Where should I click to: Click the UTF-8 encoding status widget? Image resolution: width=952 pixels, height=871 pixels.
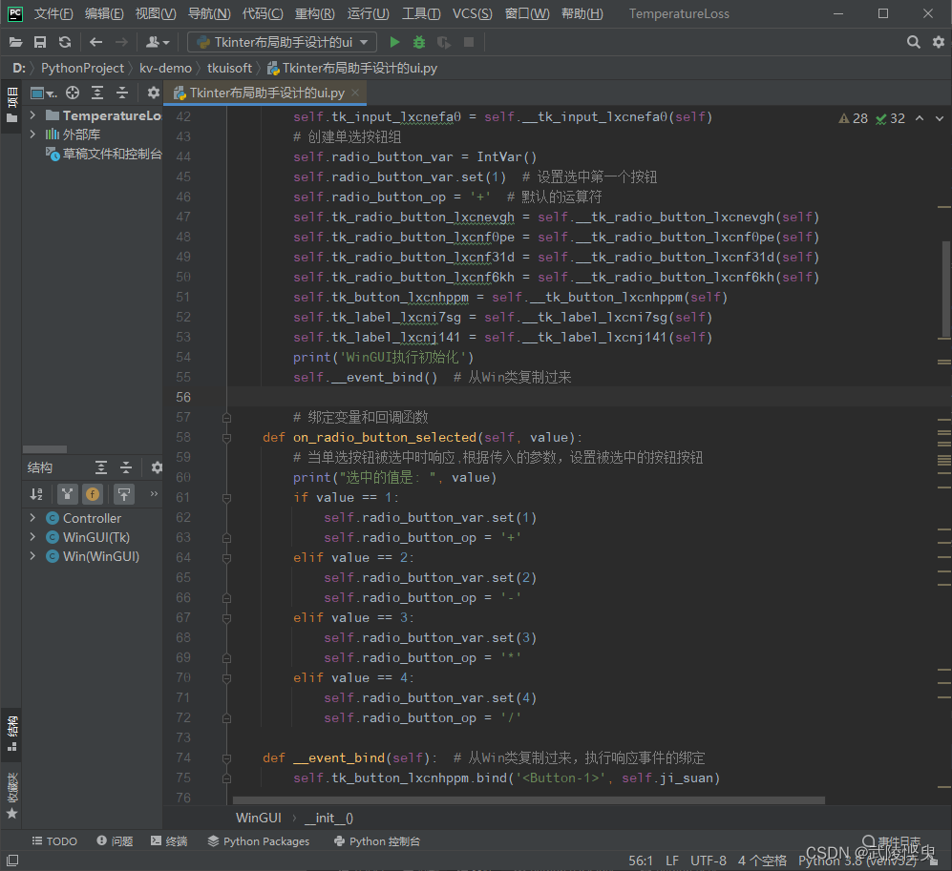[x=708, y=861]
